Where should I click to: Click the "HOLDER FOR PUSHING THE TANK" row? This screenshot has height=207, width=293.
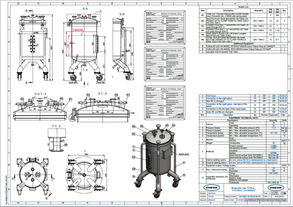point(243,52)
